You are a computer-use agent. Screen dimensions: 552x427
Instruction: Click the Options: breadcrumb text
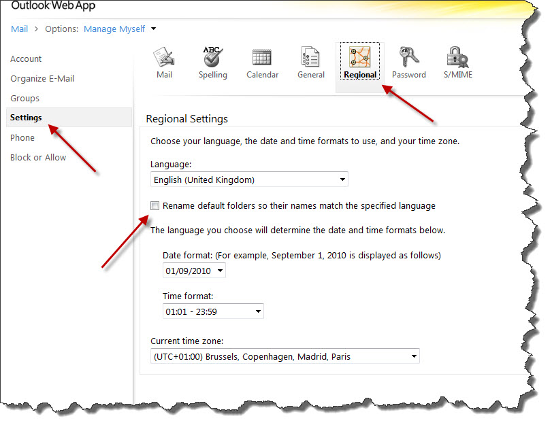pos(62,29)
